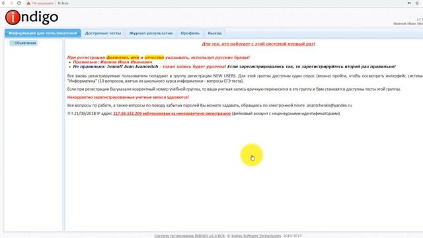The image size is (423, 238).
Task: Open the Информация для пользователей tab
Action: [42, 33]
